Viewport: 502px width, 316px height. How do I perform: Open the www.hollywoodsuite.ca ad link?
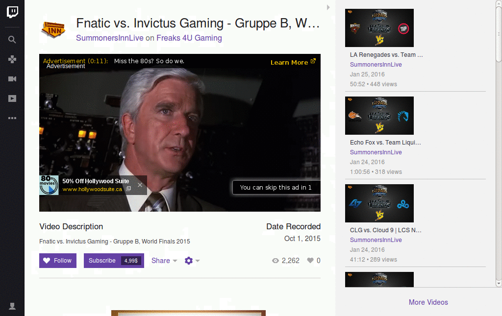point(92,189)
